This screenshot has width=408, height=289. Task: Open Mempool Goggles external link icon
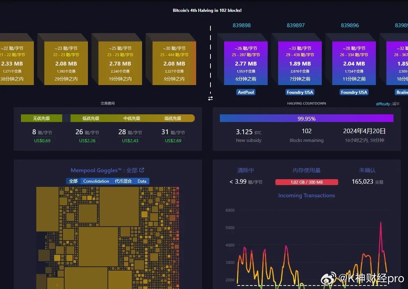pos(142,170)
